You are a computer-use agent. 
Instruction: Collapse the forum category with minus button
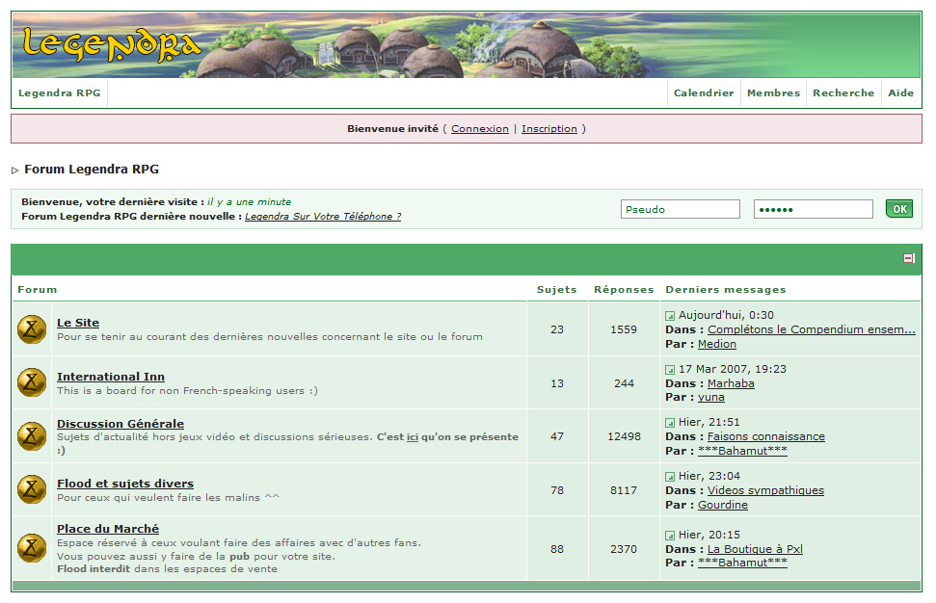pyautogui.click(x=908, y=258)
